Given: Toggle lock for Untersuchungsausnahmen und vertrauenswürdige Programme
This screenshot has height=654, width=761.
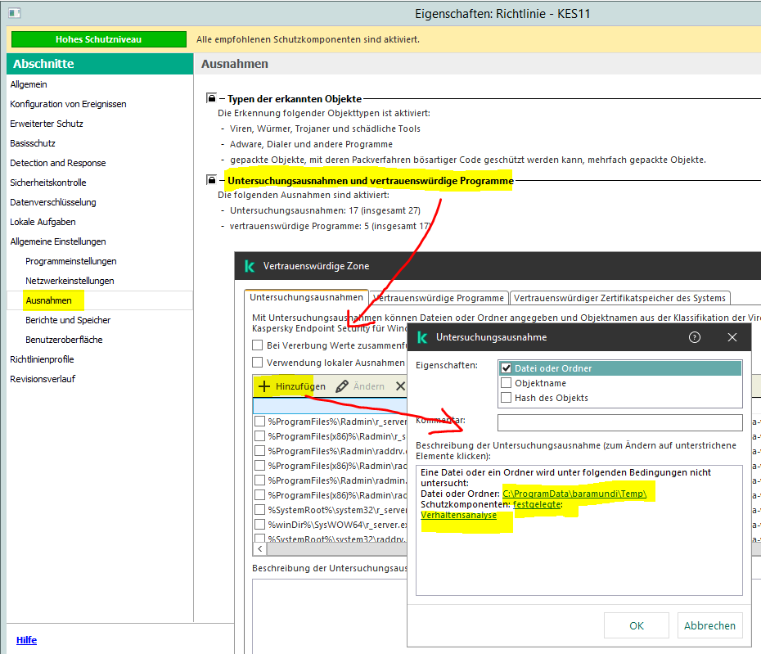Looking at the screenshot, I should pyautogui.click(x=211, y=180).
